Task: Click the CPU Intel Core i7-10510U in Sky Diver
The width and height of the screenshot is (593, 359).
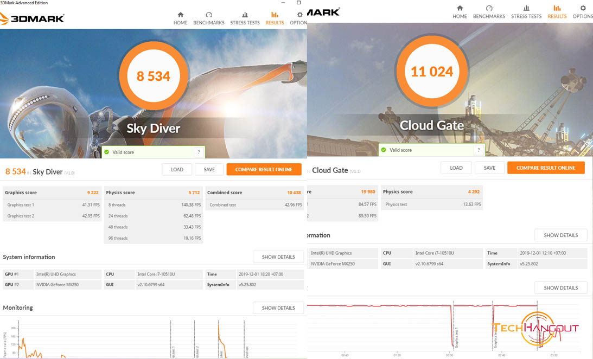Action: (154, 274)
